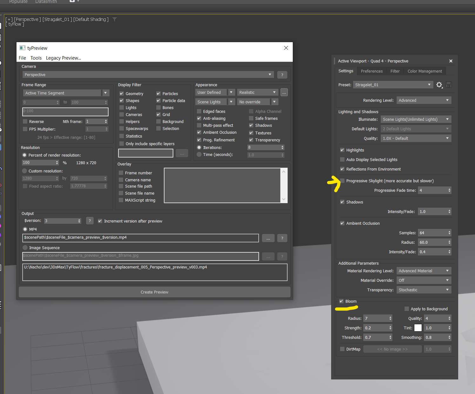Expand the Rendering Level dropdown

[424, 100]
